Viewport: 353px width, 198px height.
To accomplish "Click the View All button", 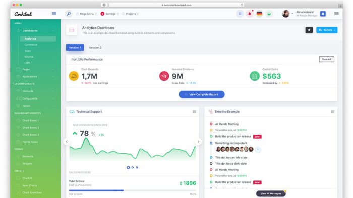I will pyautogui.click(x=326, y=59).
